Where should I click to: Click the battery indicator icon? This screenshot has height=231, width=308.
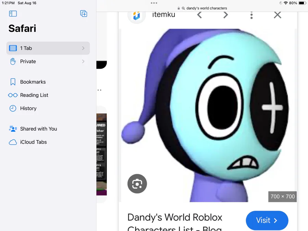click(302, 3)
